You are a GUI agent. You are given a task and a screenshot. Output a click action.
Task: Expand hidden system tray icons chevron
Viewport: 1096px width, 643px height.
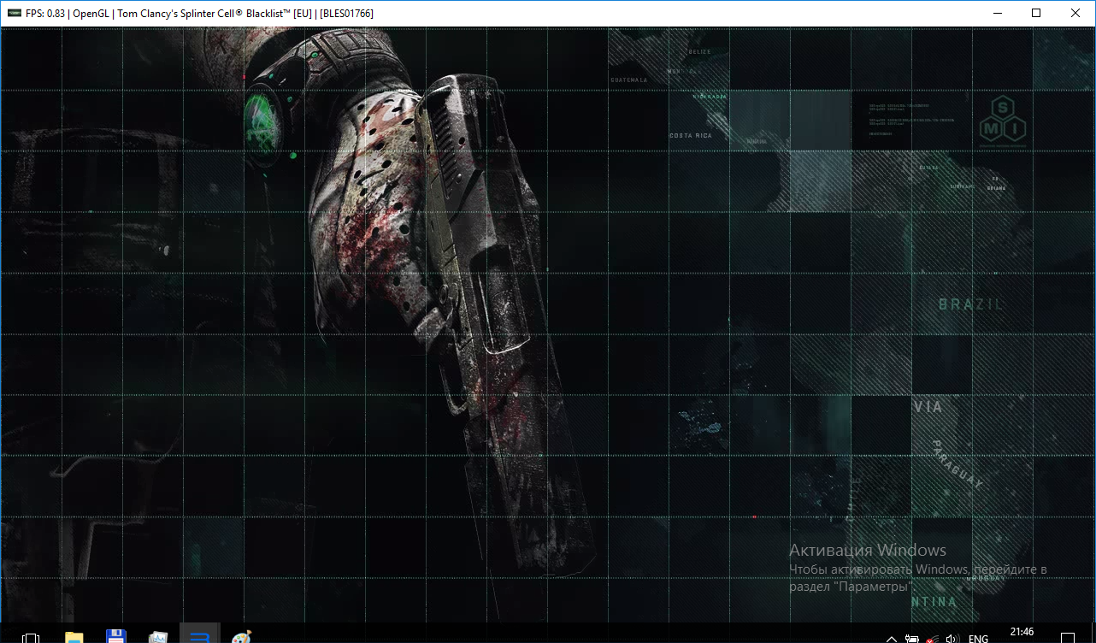pyautogui.click(x=892, y=638)
